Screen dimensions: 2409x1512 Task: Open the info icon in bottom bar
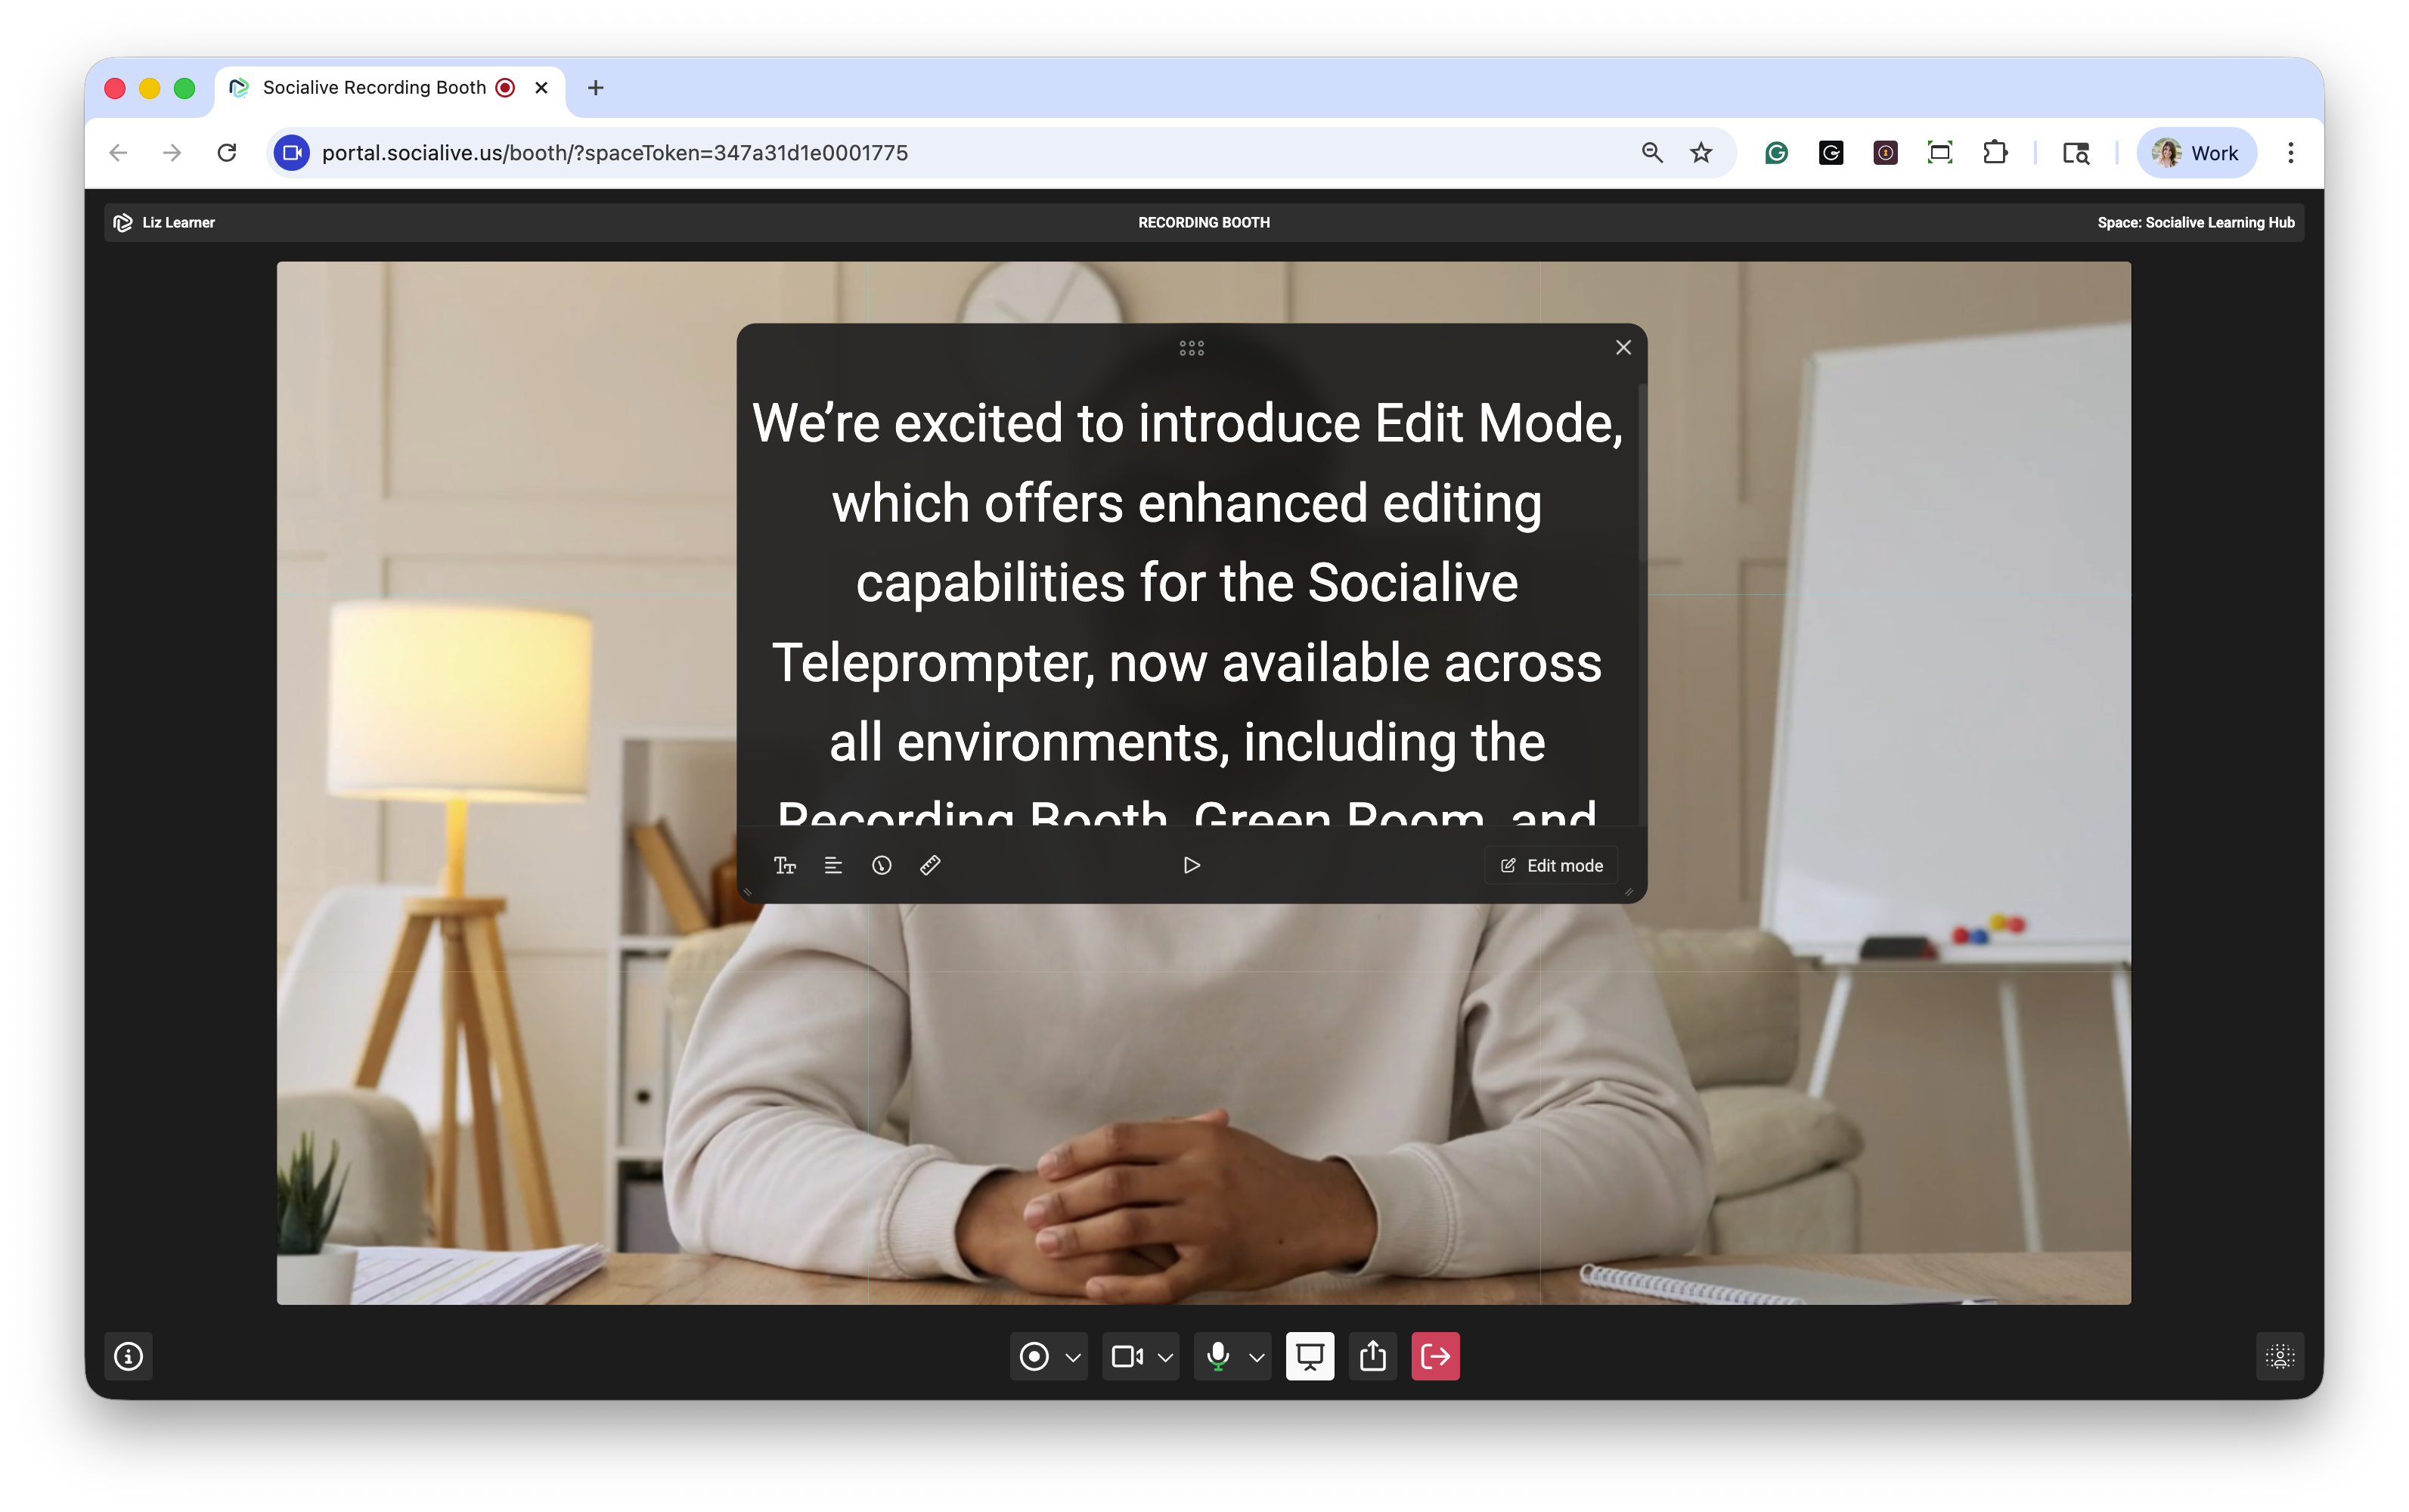tap(128, 1356)
